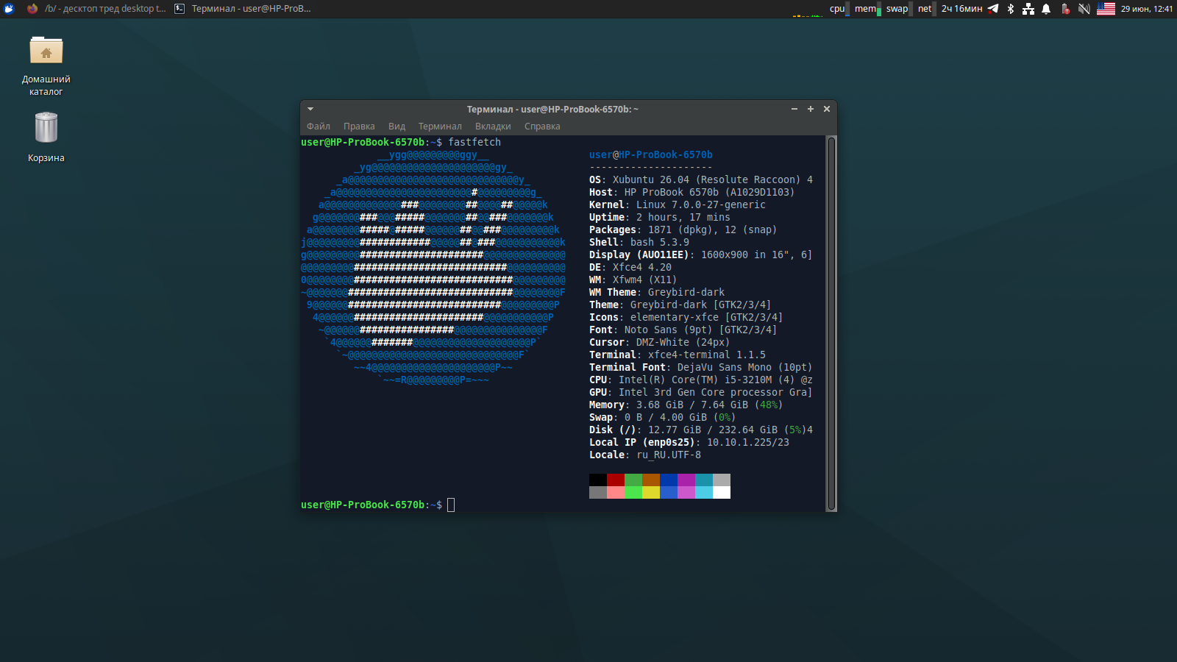Viewport: 1177px width, 662px height.
Task: Click the terminal title 'Терминал - user@HP-ProBook-6570b: ~'
Action: (x=552, y=110)
